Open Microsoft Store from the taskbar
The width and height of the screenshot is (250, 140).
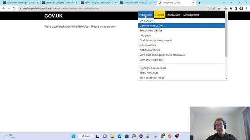coord(127,136)
